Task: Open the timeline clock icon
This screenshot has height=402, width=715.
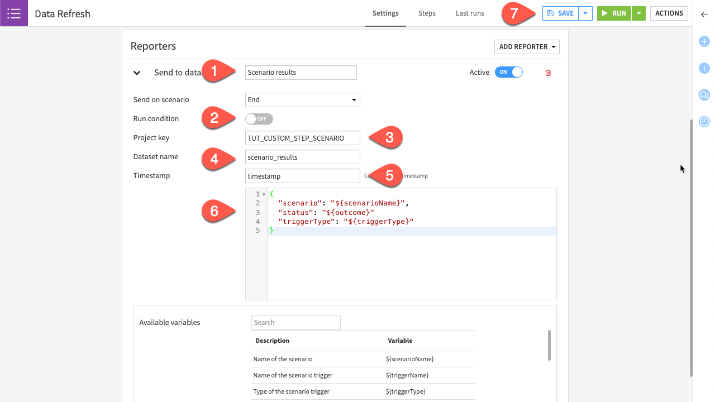Action: (x=704, y=122)
